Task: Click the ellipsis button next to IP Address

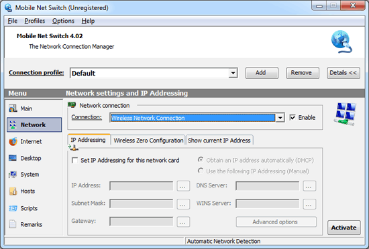Action: click(183, 186)
